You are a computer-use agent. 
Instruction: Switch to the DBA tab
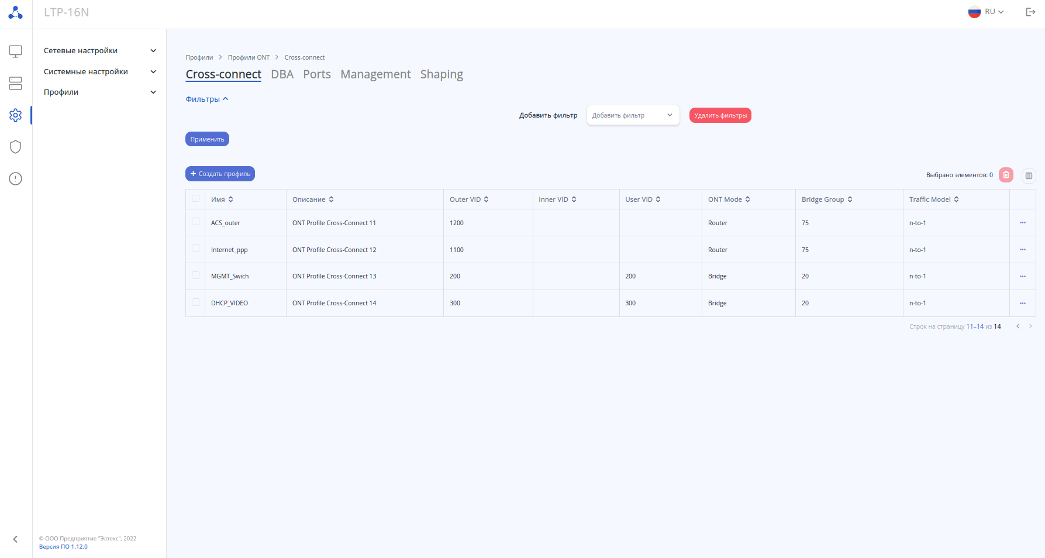[x=282, y=74]
